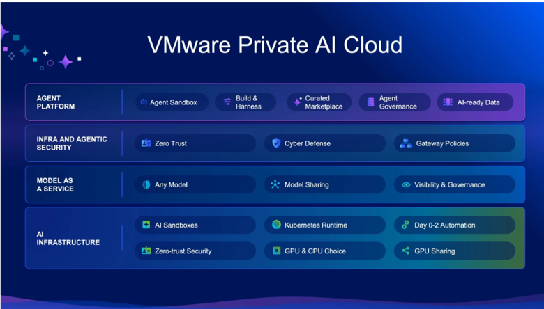Select the Curated Marketplace label

(x=324, y=102)
